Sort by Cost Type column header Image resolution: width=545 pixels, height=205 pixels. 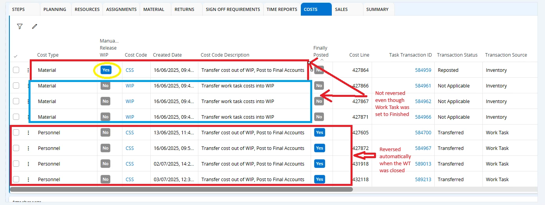tap(48, 55)
